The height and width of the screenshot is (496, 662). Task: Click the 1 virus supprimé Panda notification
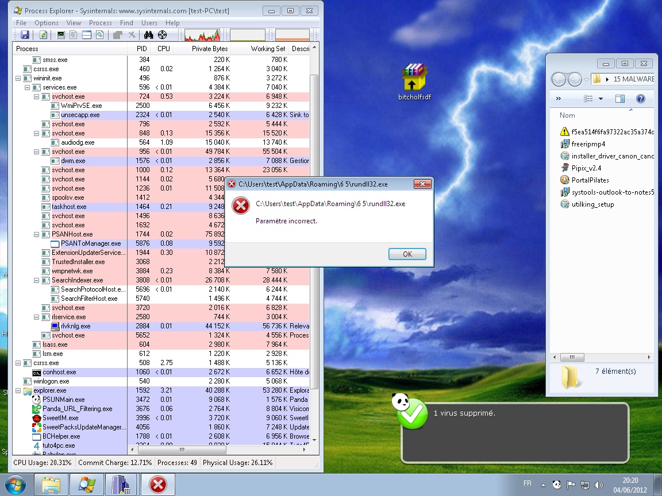515,433
